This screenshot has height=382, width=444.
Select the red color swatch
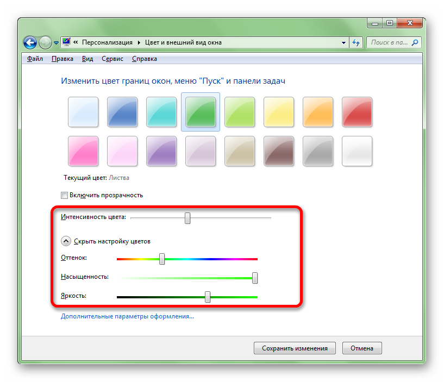[357, 112]
